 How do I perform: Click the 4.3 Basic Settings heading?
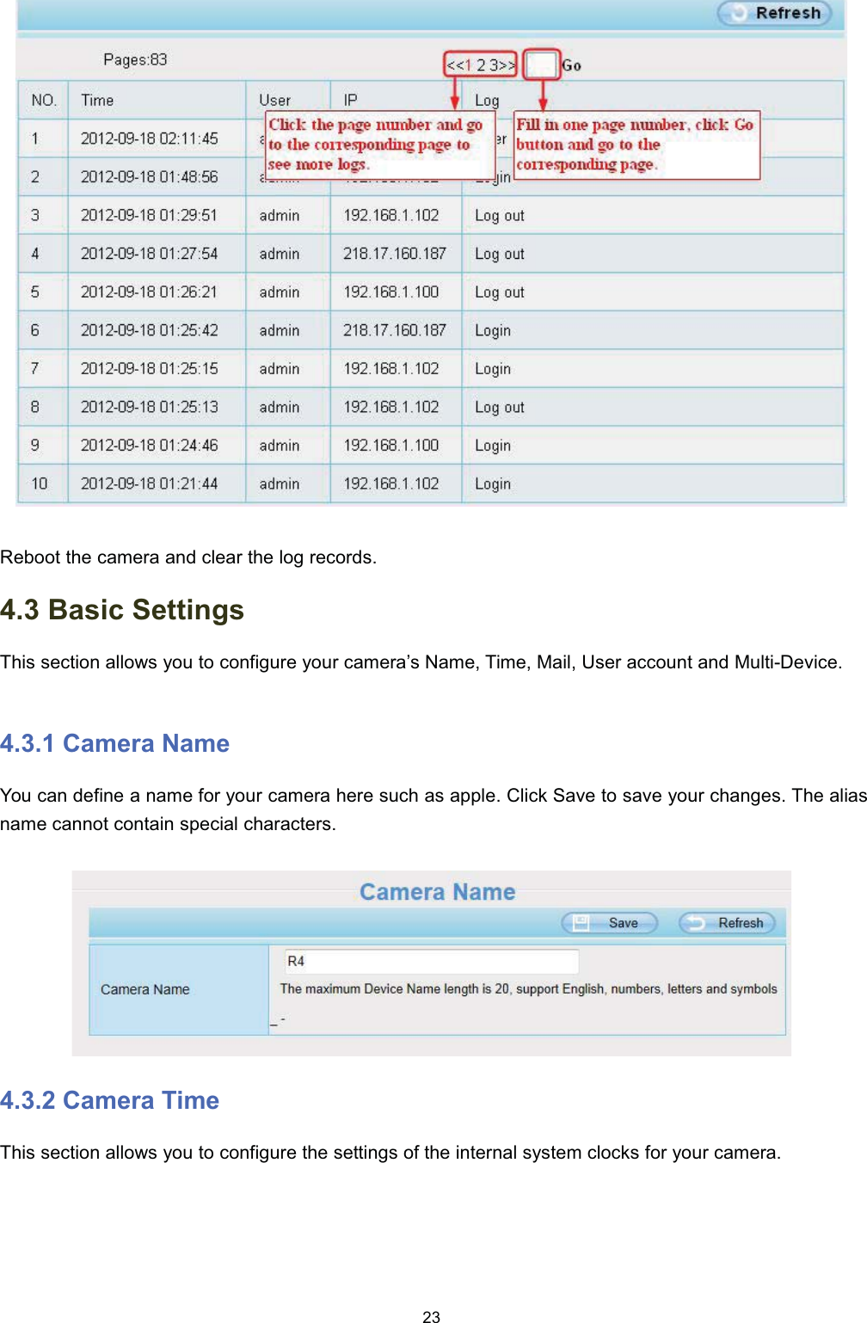pos(122,610)
